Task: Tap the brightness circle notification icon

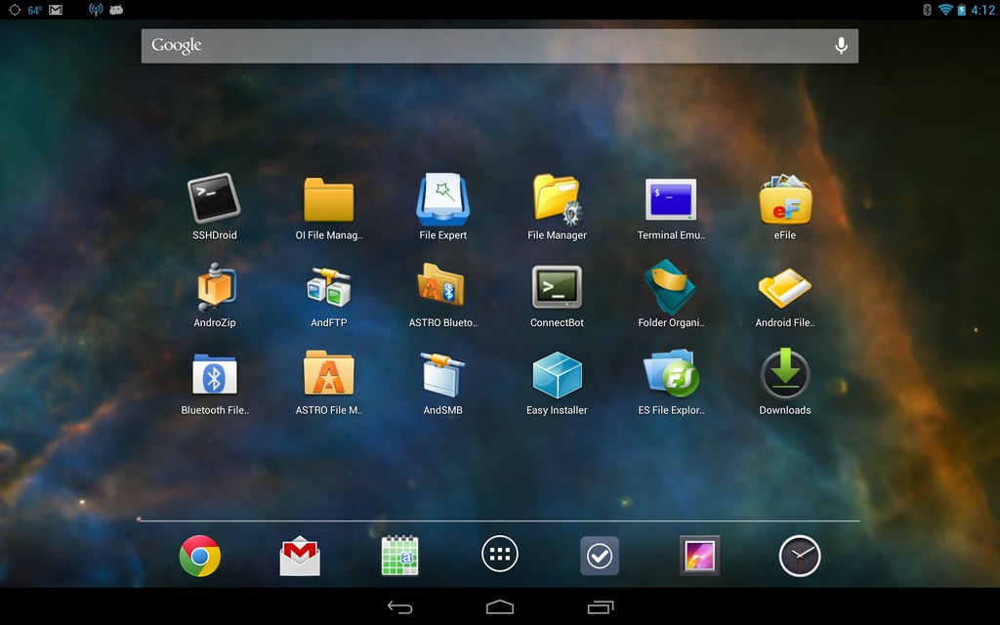Action: (x=14, y=10)
